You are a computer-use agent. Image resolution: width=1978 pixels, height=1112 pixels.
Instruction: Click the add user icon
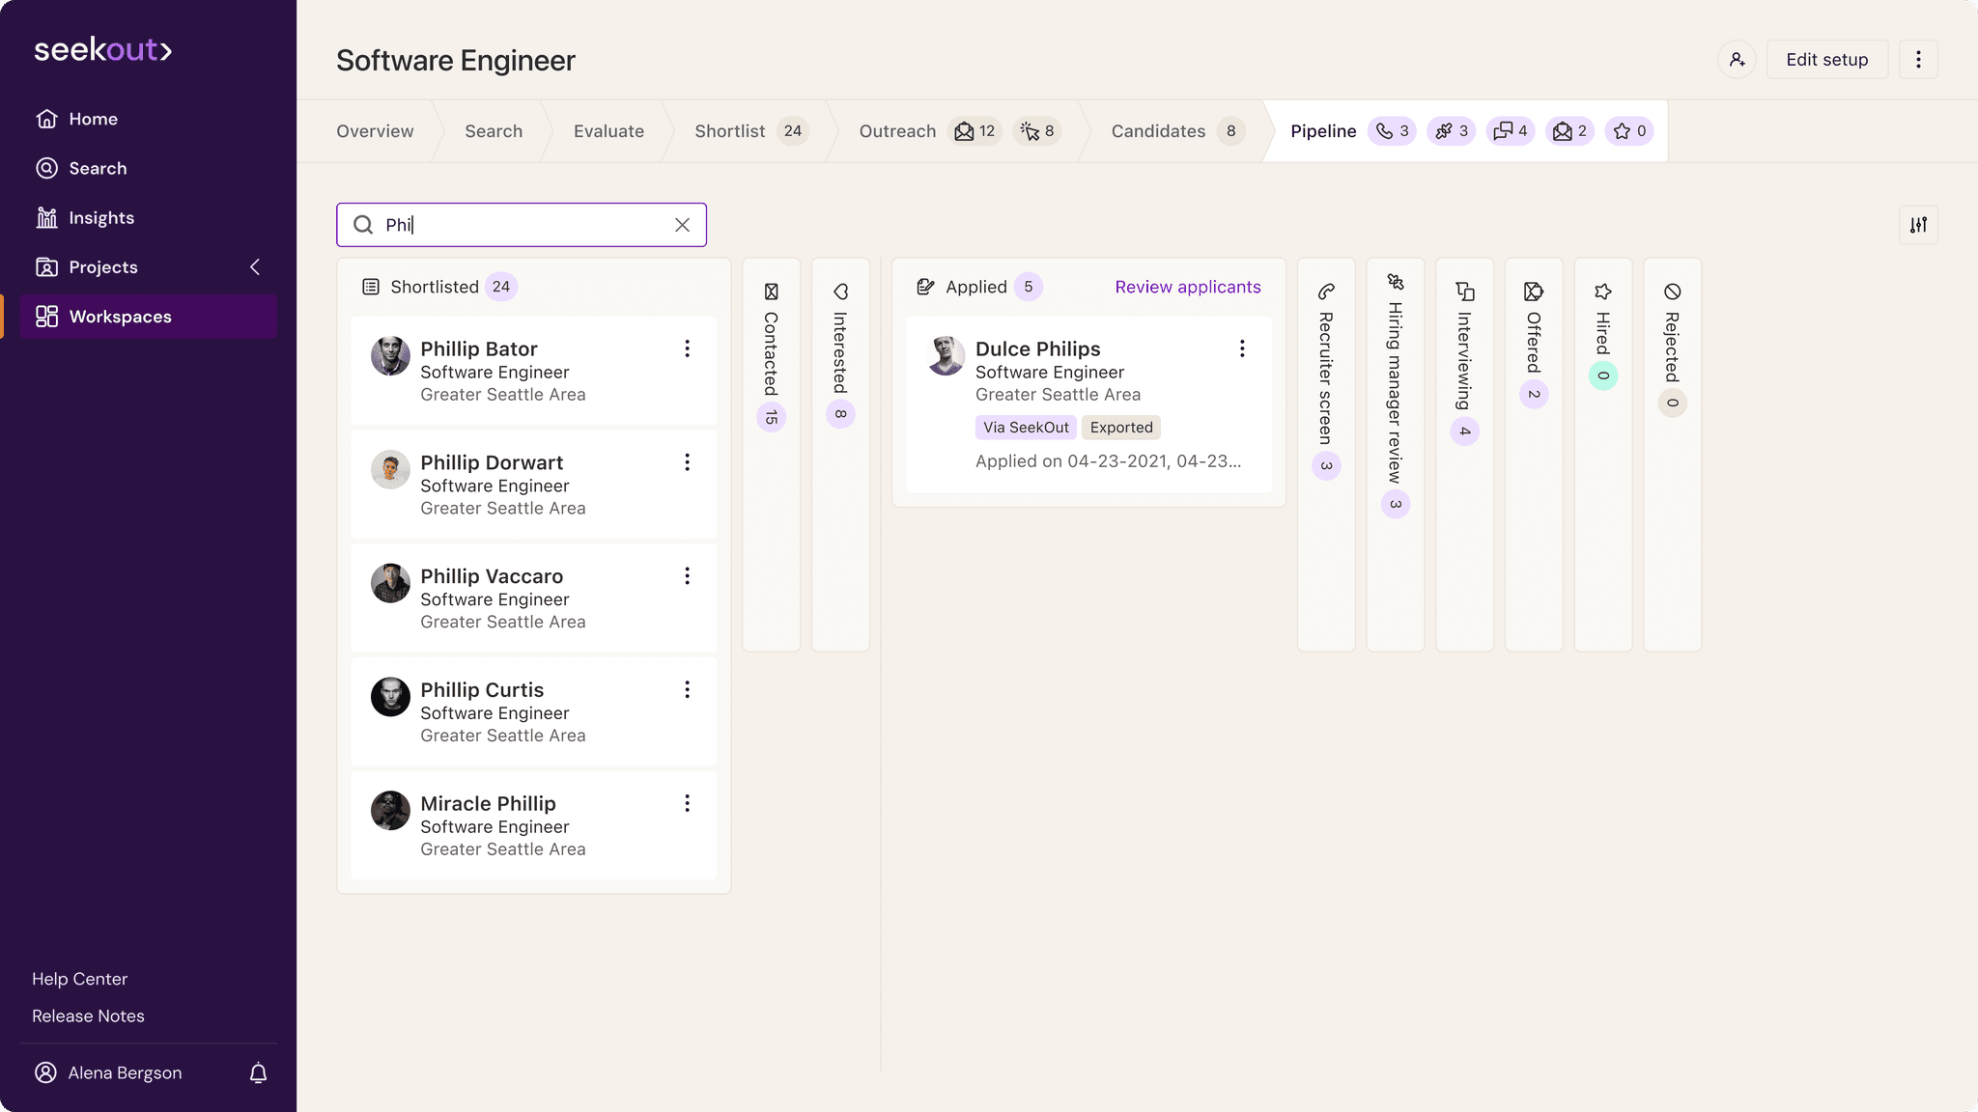pyautogui.click(x=1737, y=60)
